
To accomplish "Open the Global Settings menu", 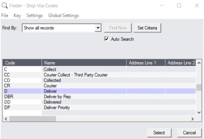I will click(63, 15).
